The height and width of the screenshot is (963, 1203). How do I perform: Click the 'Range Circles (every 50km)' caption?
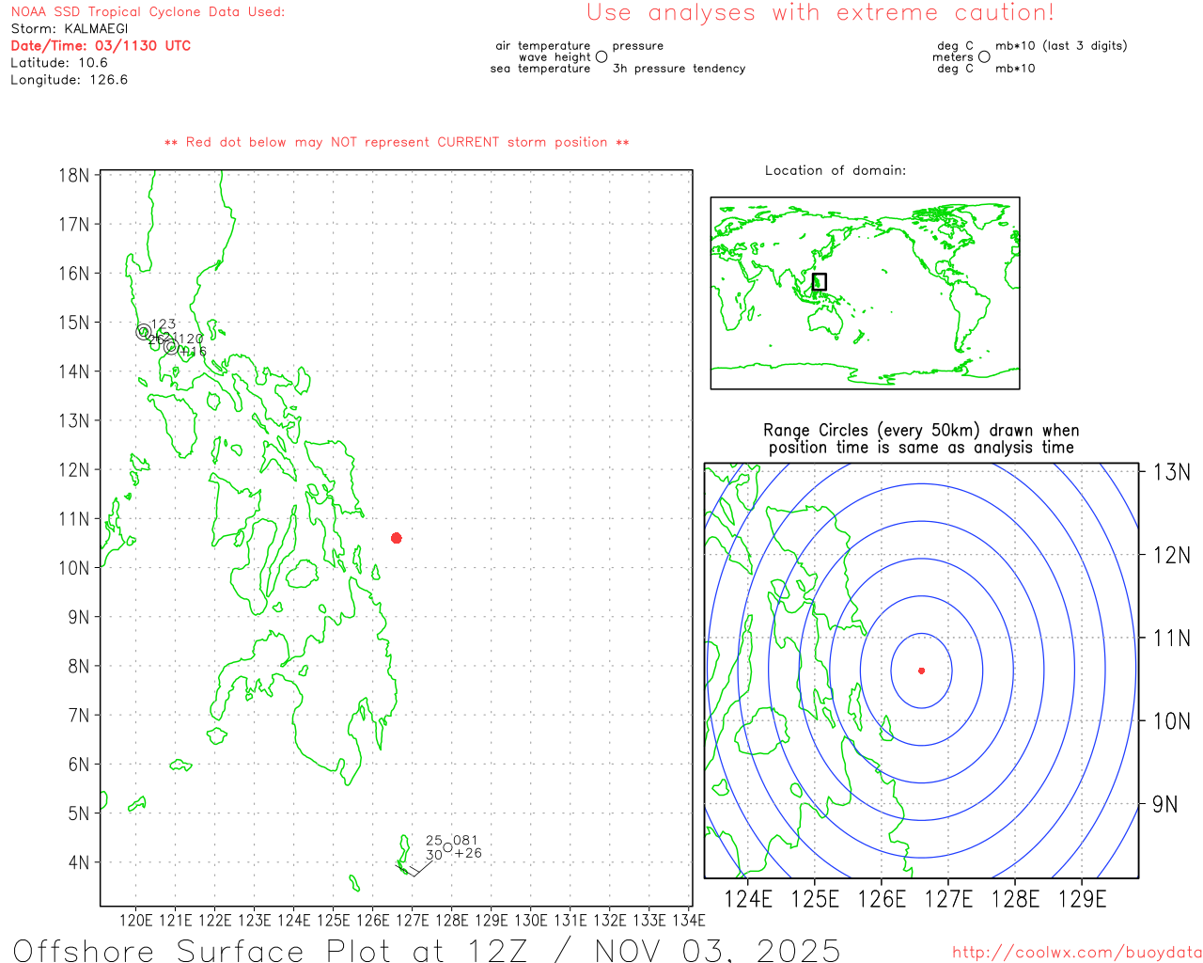tap(921, 439)
